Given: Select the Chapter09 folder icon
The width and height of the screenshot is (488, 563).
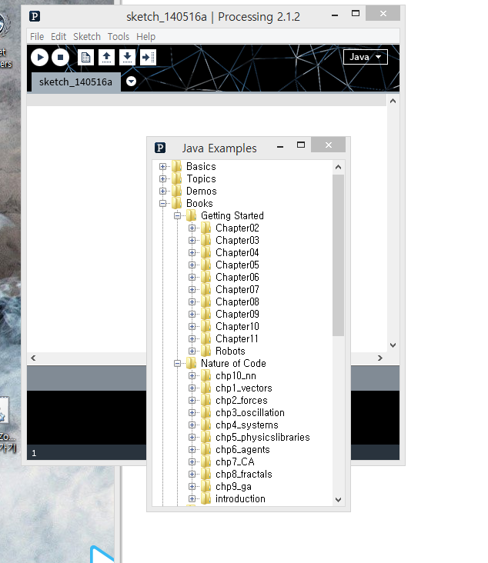Looking at the screenshot, I should [206, 314].
